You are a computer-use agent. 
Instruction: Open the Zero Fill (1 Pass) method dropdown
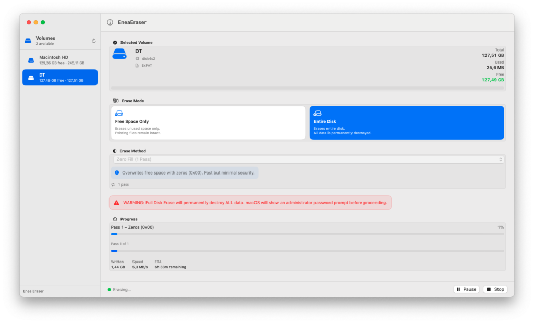tap(308, 159)
